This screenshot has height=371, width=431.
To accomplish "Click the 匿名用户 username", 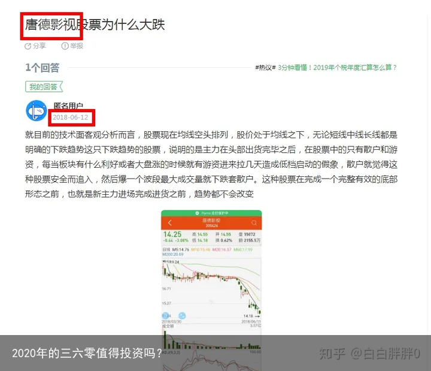I will pos(68,105).
